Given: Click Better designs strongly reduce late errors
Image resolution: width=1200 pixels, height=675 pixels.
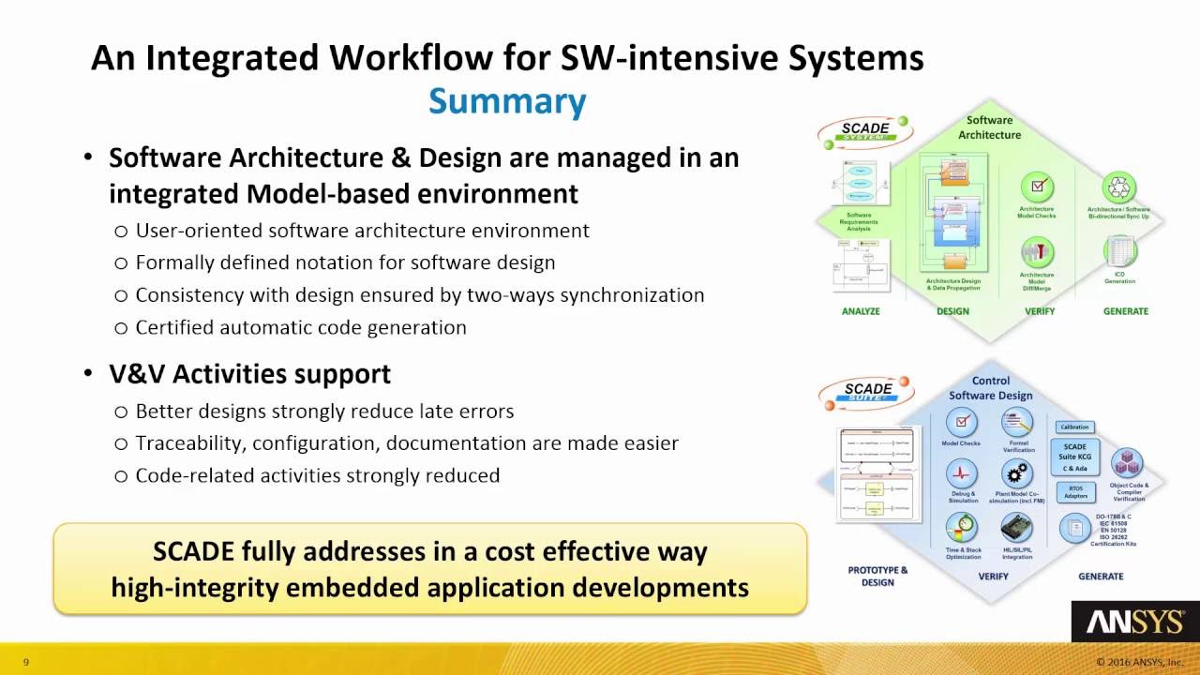Looking at the screenshot, I should click(324, 412).
